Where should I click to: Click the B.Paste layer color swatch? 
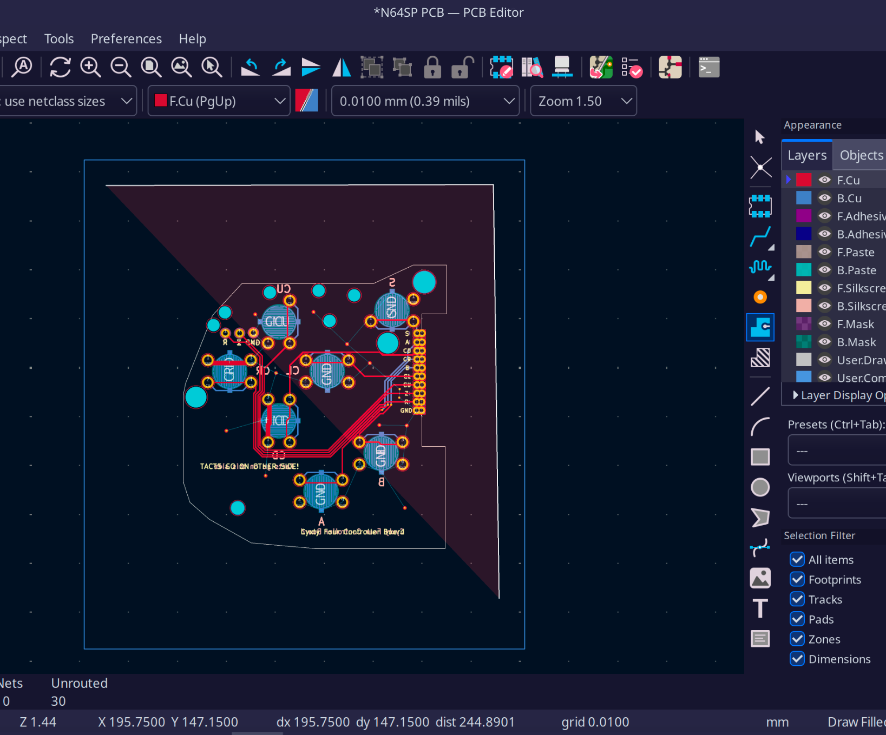click(804, 270)
